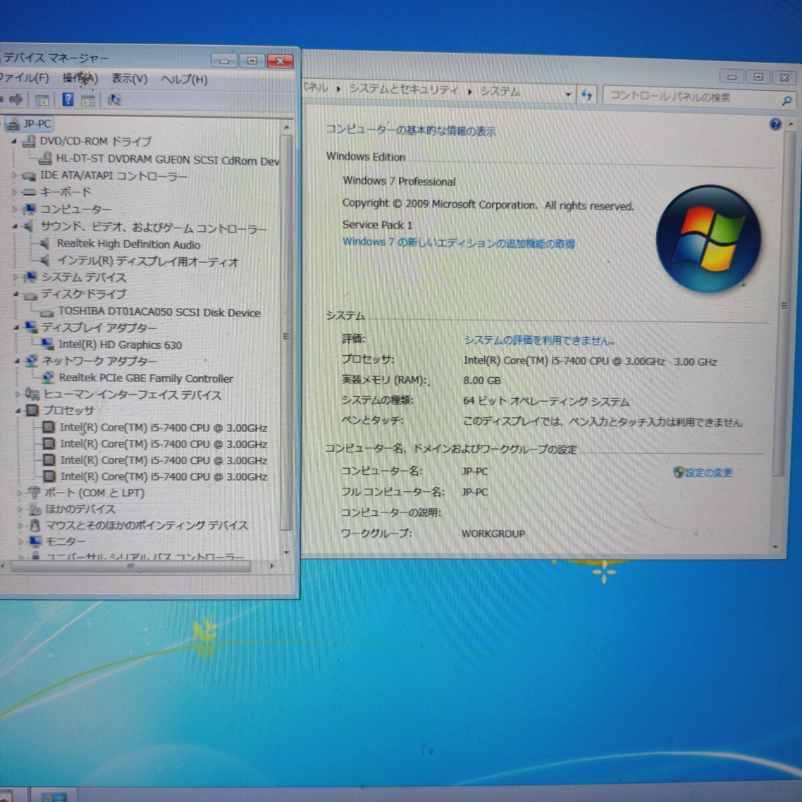Expand the コンピューター category
The width and height of the screenshot is (802, 802).
tap(15, 209)
